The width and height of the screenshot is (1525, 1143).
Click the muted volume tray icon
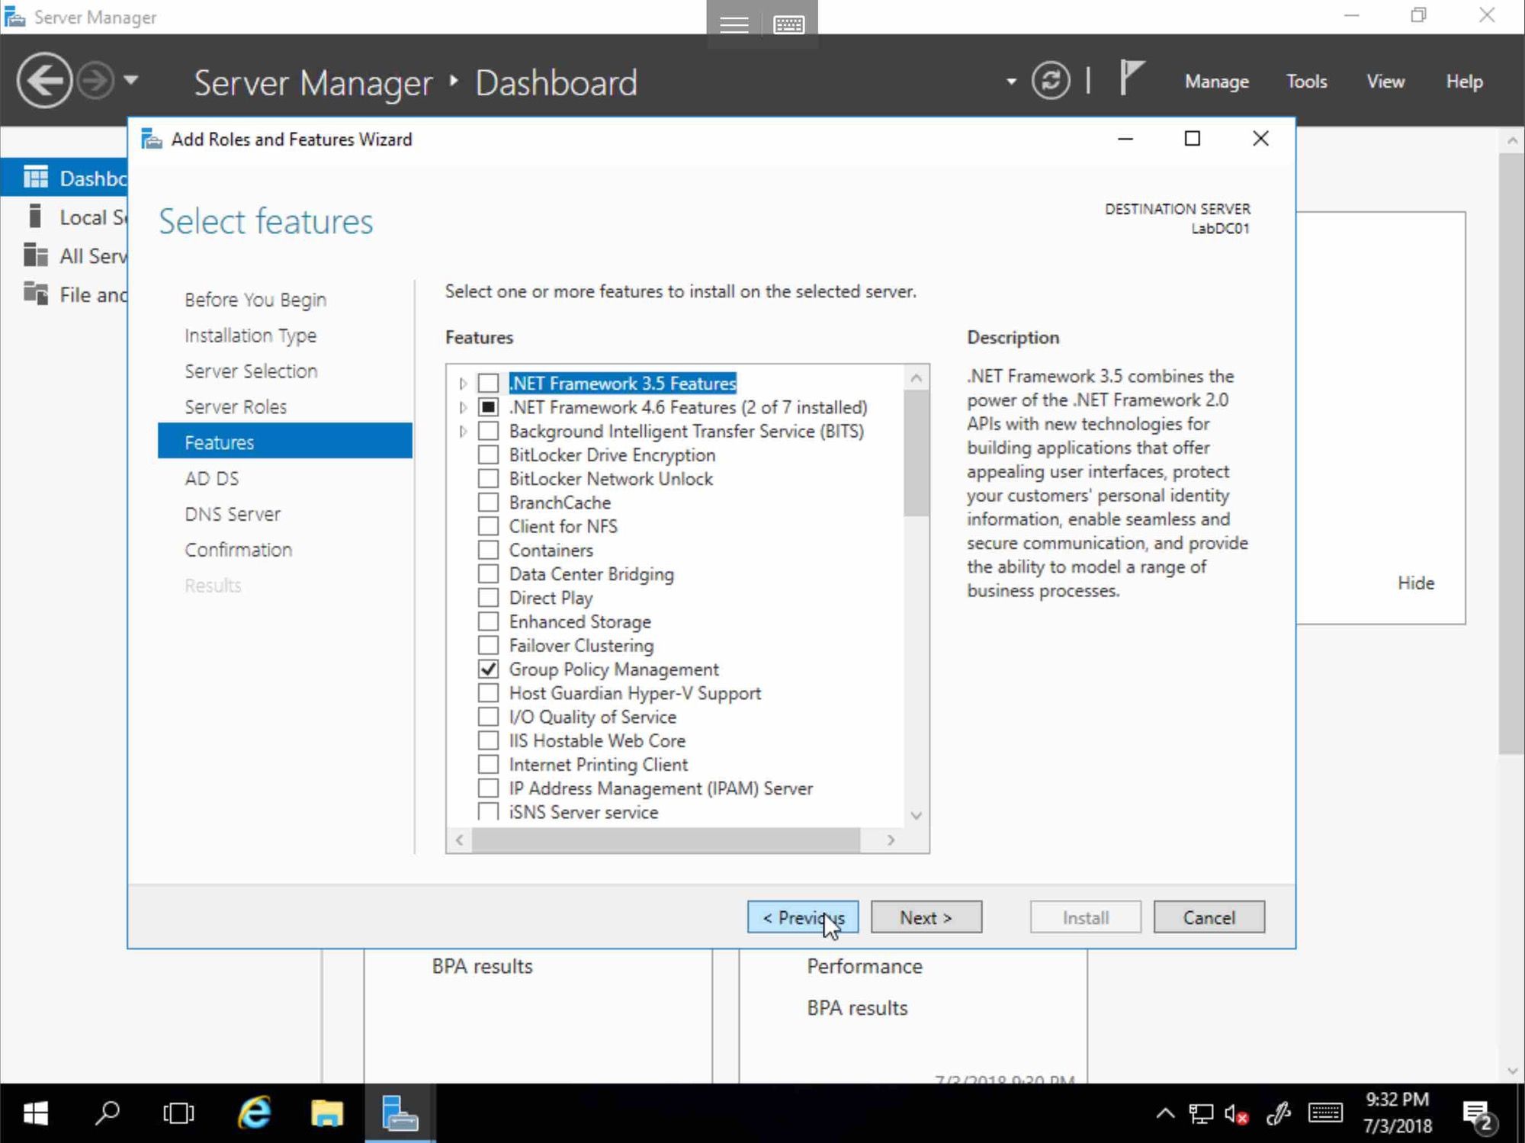point(1236,1114)
